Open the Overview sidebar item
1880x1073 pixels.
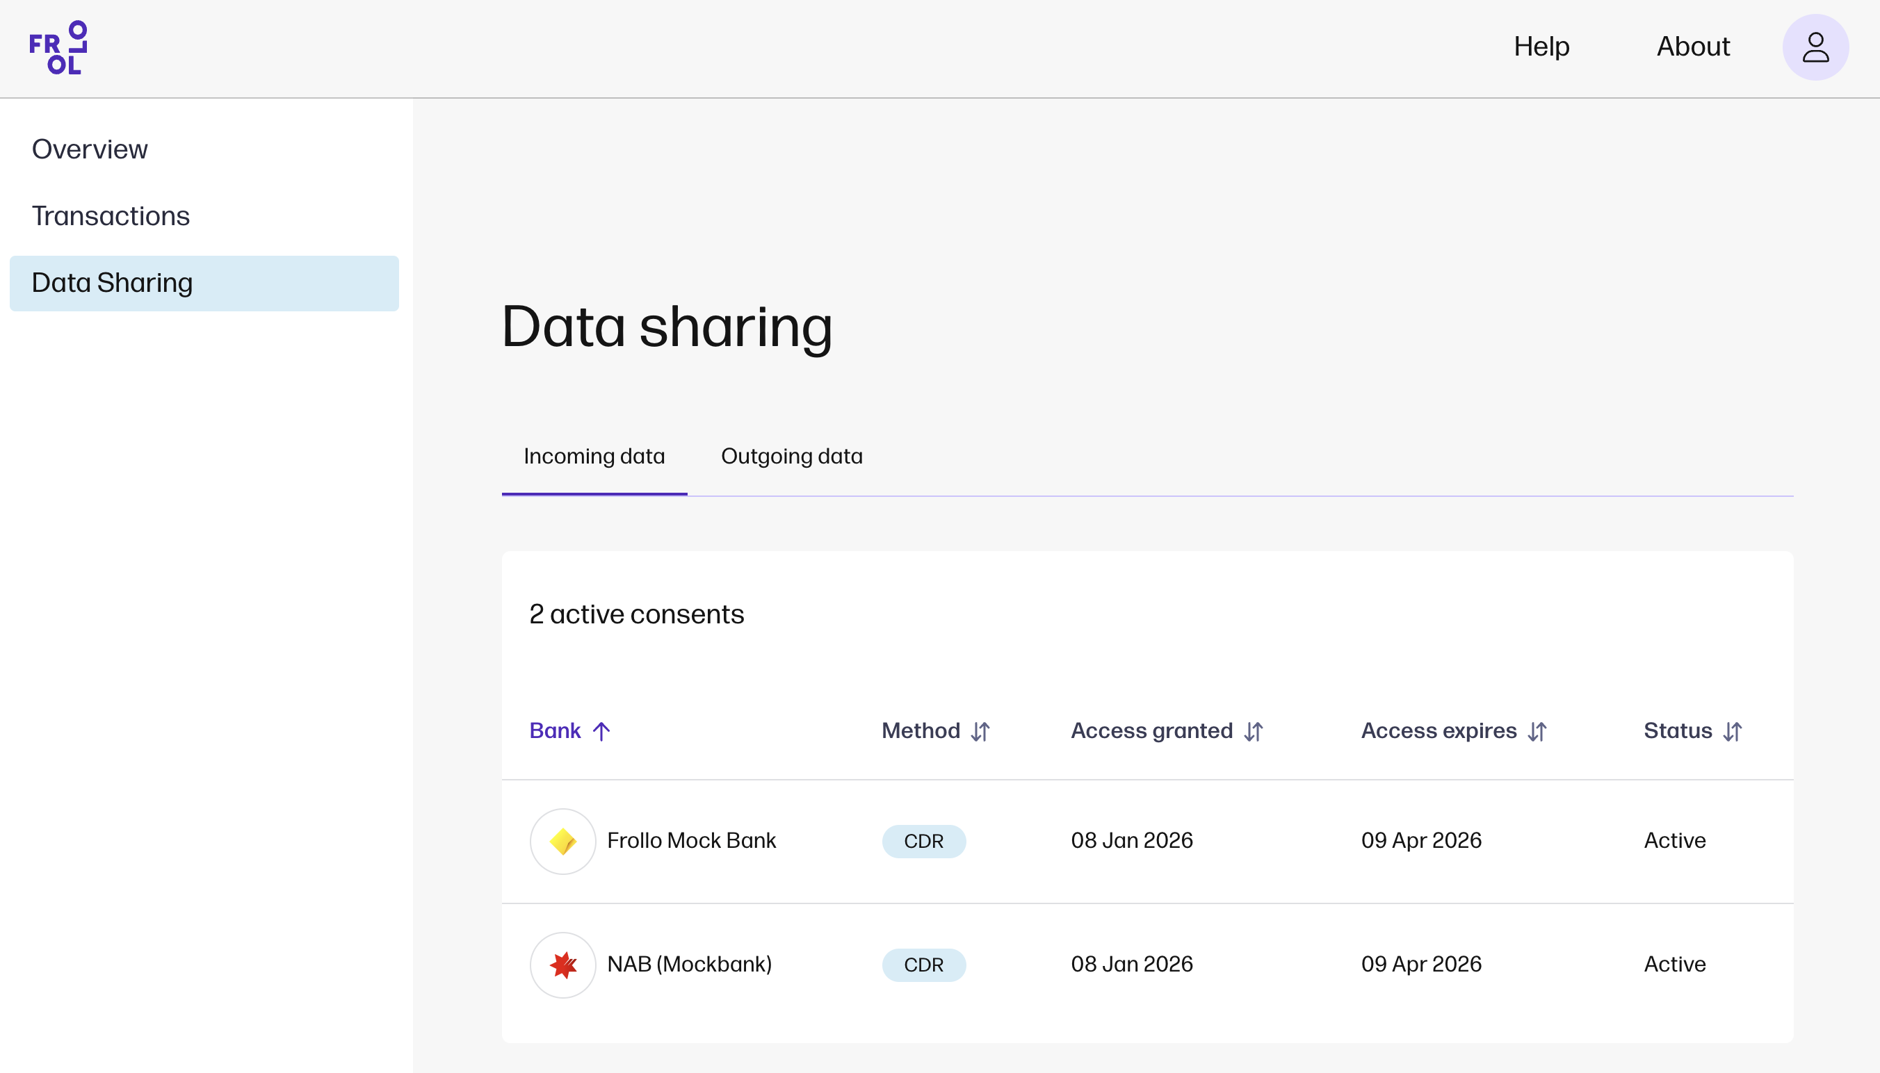90,149
